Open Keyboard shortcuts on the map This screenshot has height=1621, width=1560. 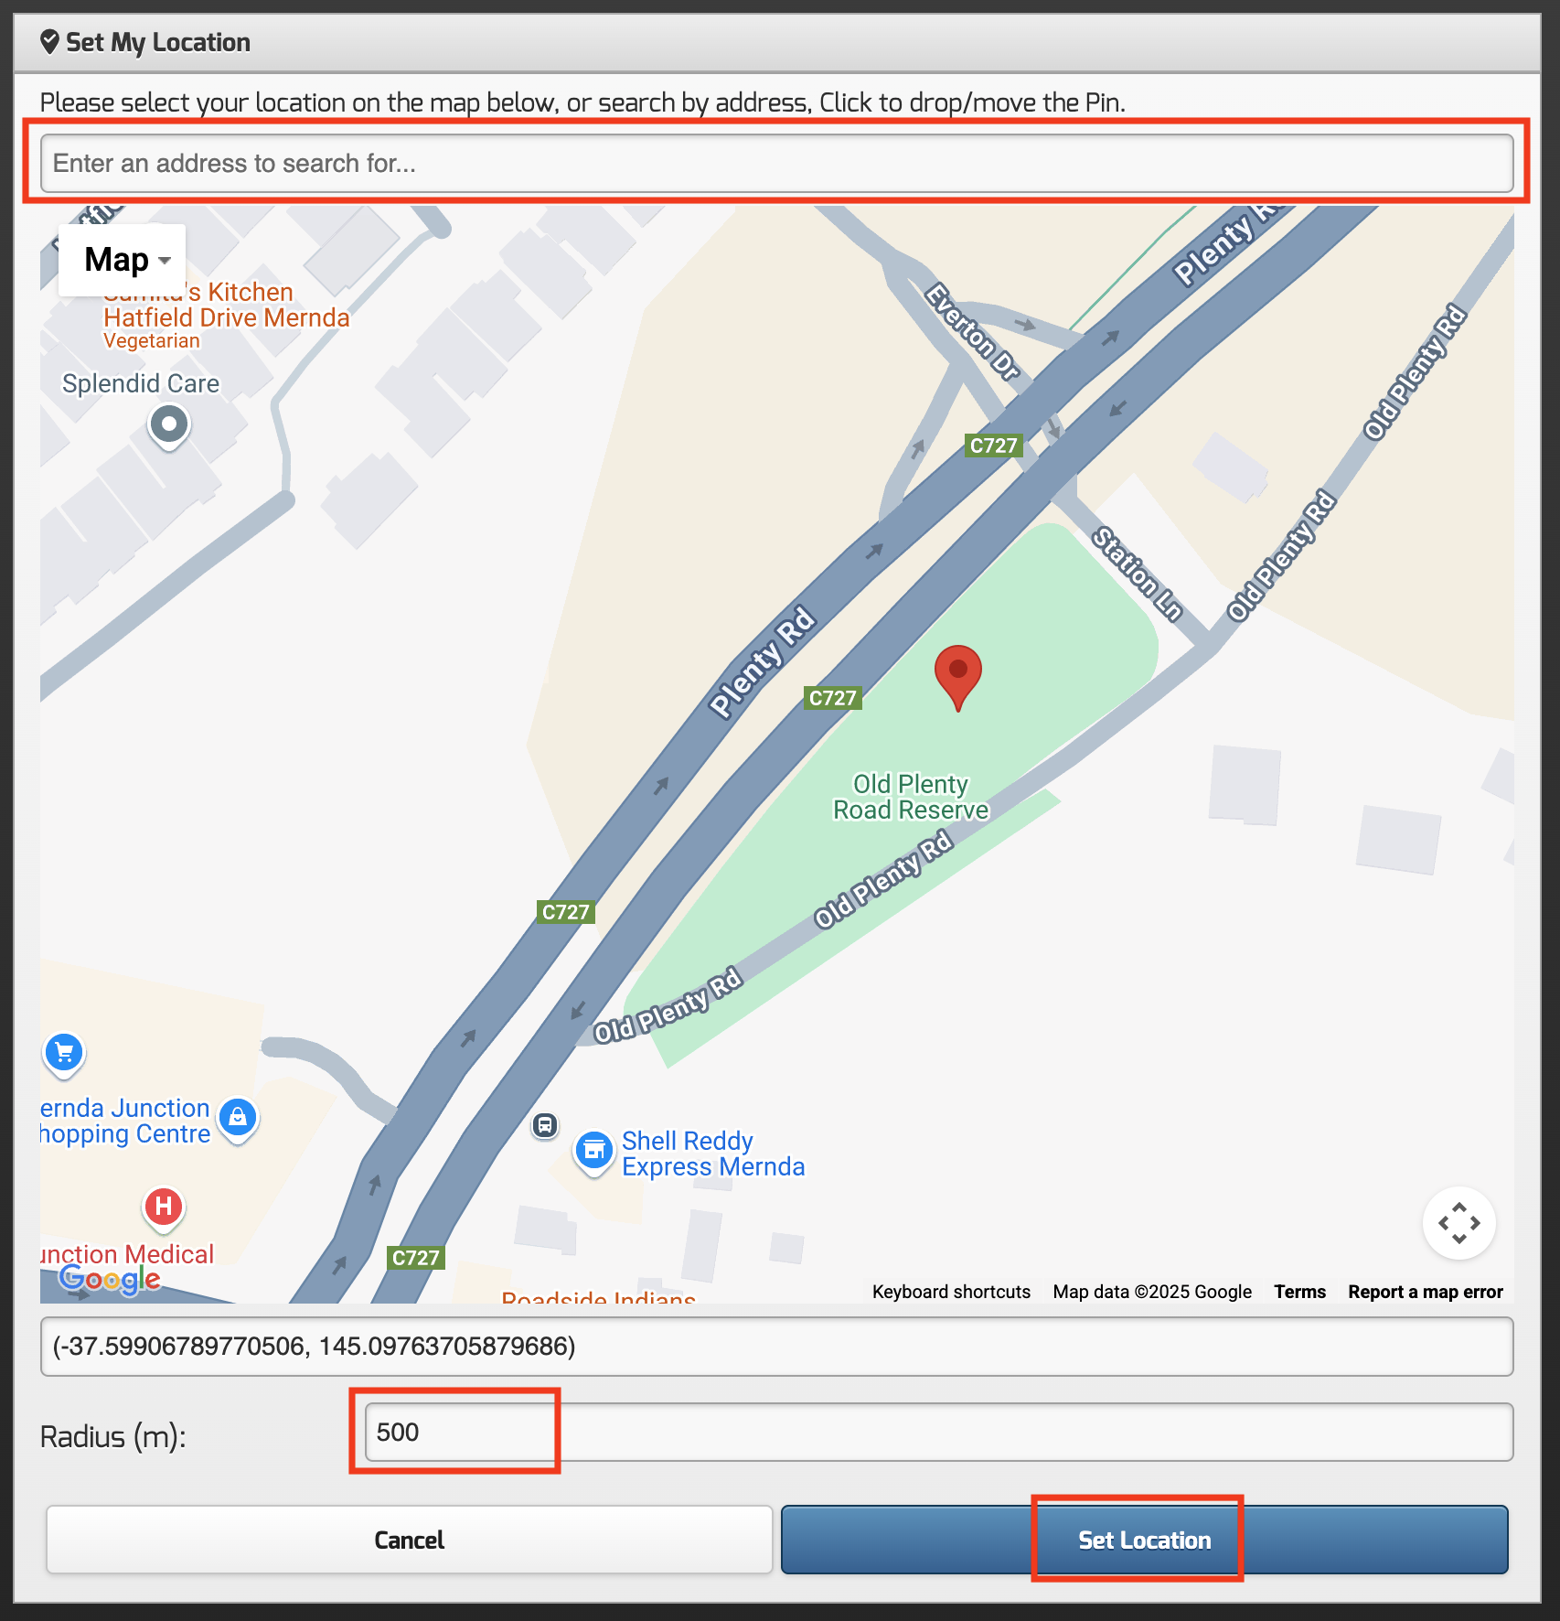pyautogui.click(x=951, y=1292)
